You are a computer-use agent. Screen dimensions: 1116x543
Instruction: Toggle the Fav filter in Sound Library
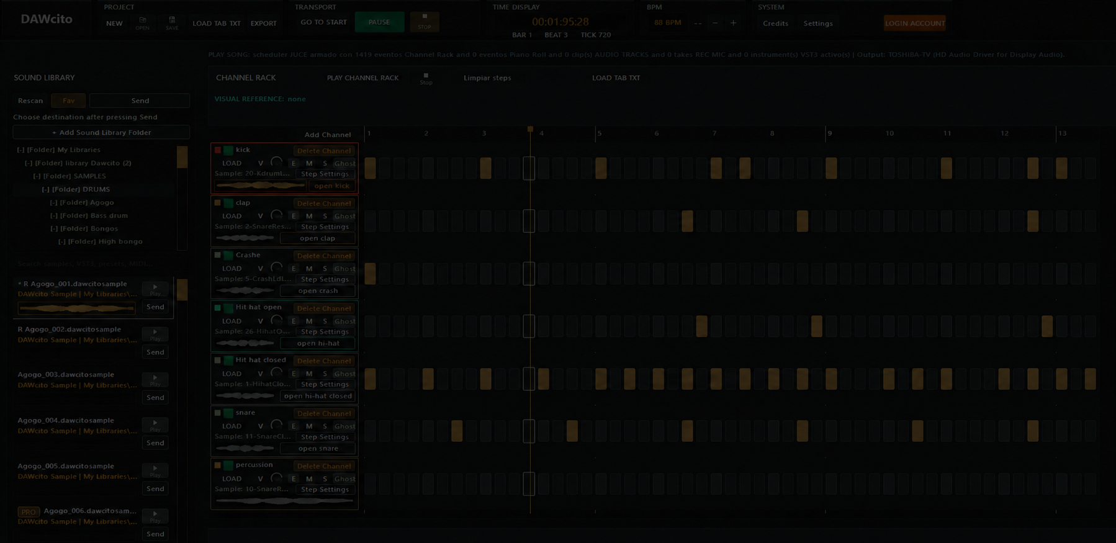pos(68,101)
